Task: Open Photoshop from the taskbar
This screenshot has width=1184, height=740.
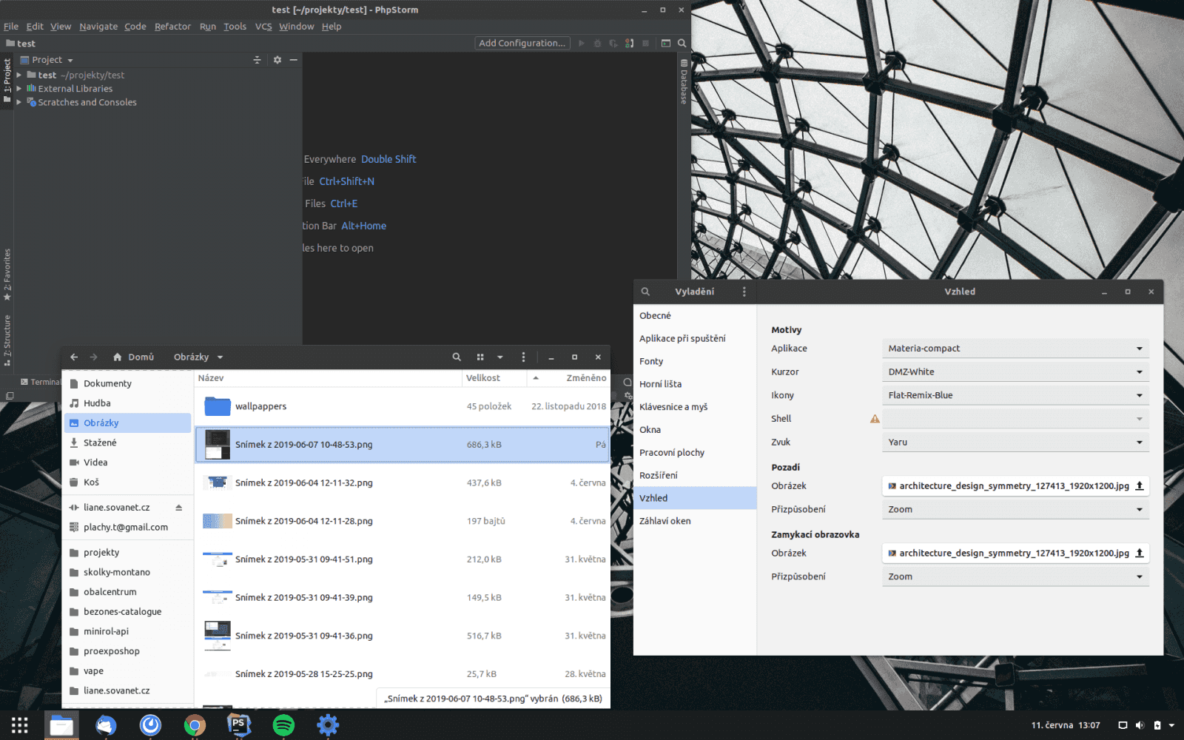Action: click(238, 725)
